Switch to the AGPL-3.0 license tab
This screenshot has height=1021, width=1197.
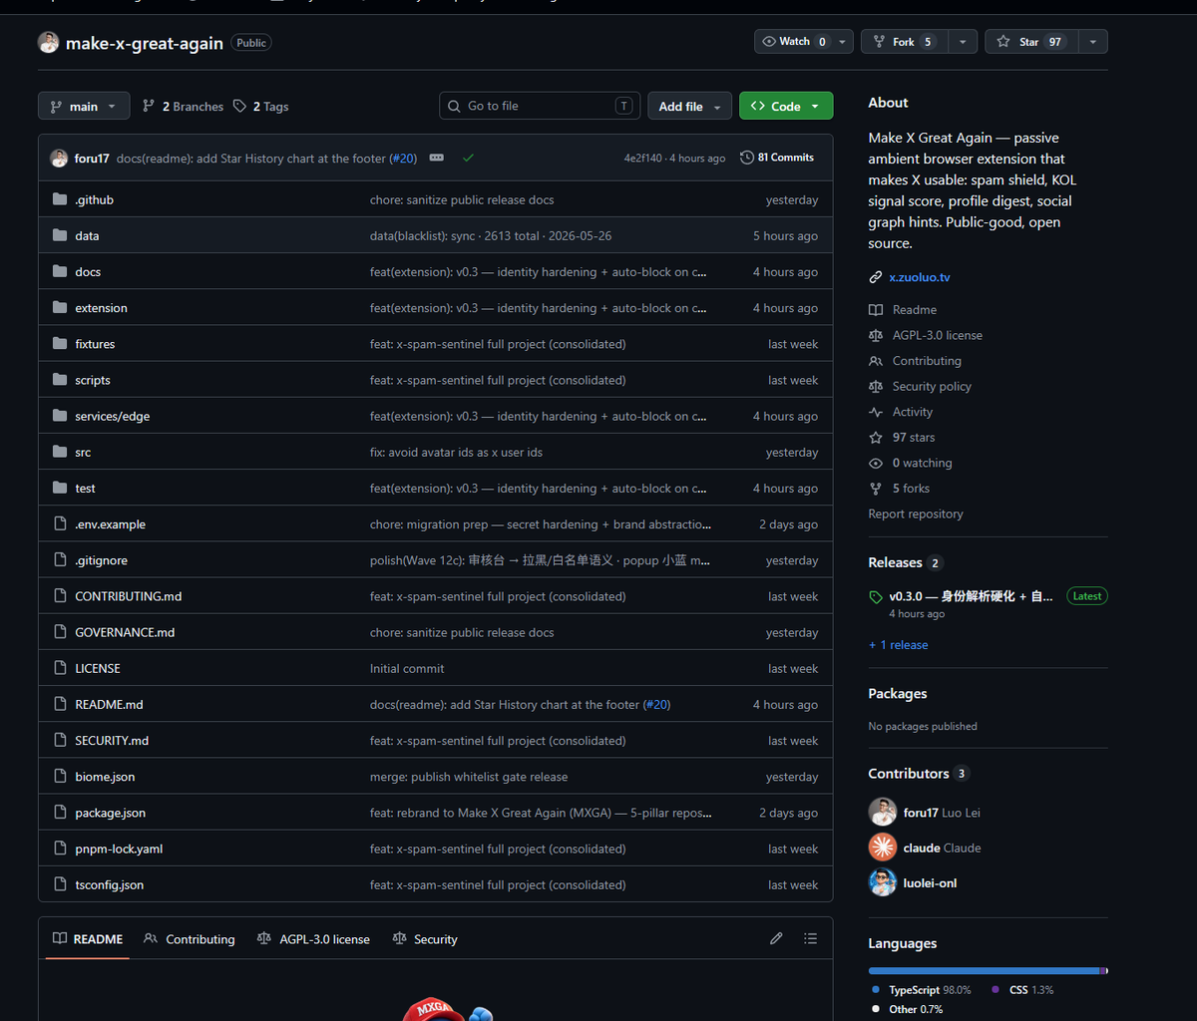(313, 939)
